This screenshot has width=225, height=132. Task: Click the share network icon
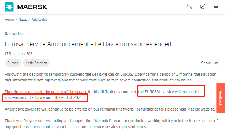[217, 63]
